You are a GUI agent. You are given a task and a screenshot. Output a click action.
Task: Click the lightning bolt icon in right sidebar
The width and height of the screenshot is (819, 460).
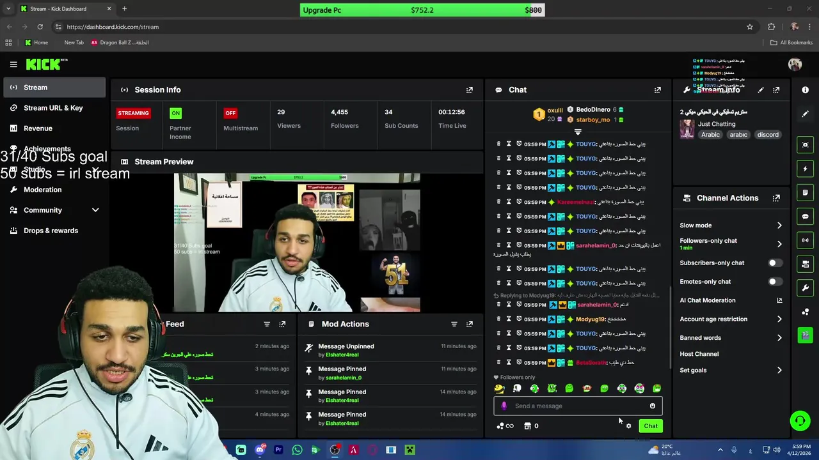[806, 169]
